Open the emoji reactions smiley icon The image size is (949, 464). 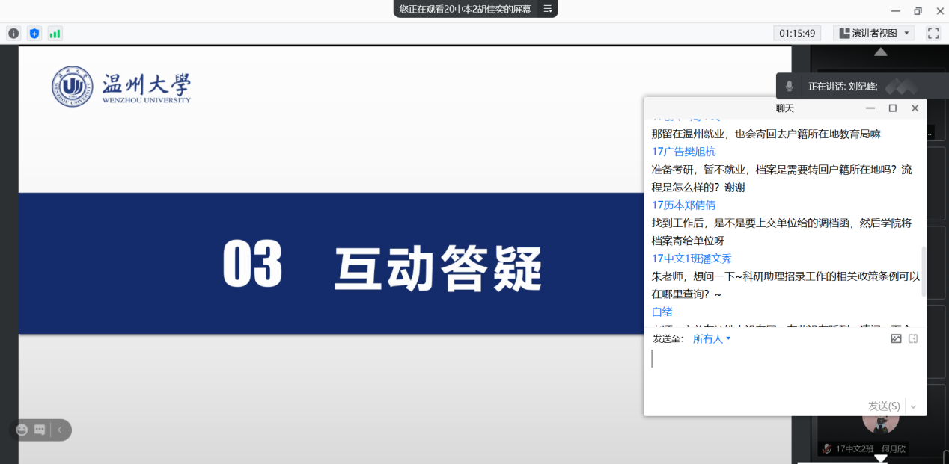(x=22, y=430)
